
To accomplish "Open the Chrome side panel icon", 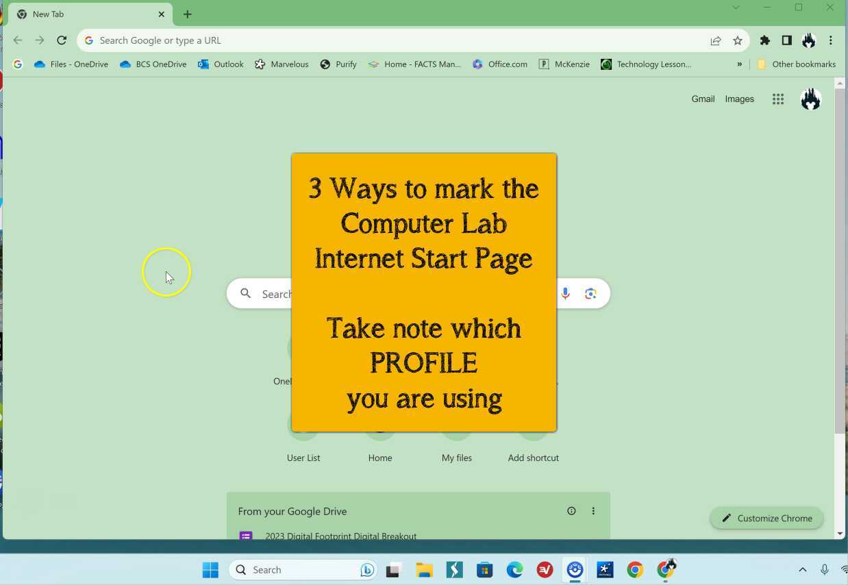I will (787, 40).
